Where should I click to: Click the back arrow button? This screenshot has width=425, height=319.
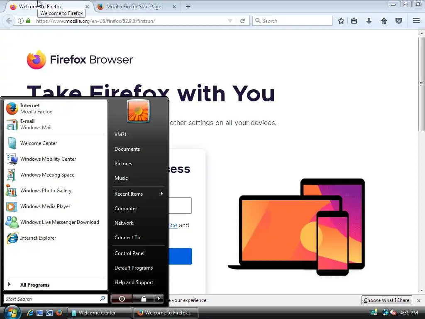tap(9, 21)
